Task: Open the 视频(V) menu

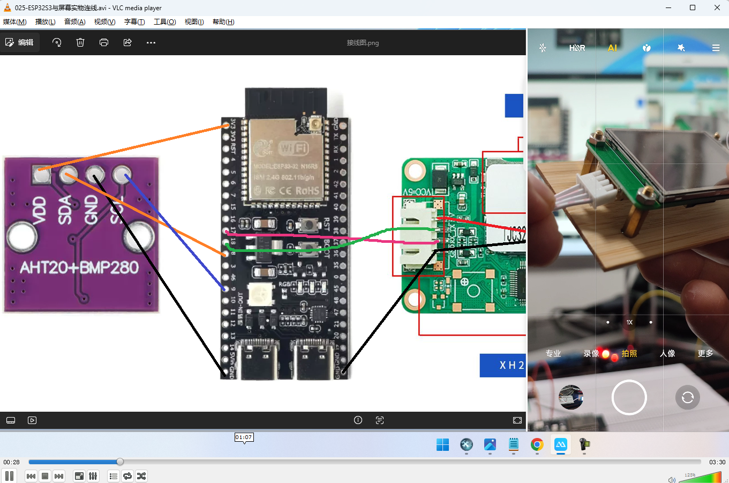Action: tap(104, 22)
